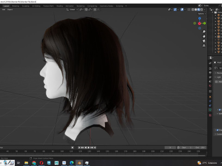Viewport: 222px width, 166px height.
Task: Switch to the UV Editing workspace tab
Action: (x=36, y=6)
